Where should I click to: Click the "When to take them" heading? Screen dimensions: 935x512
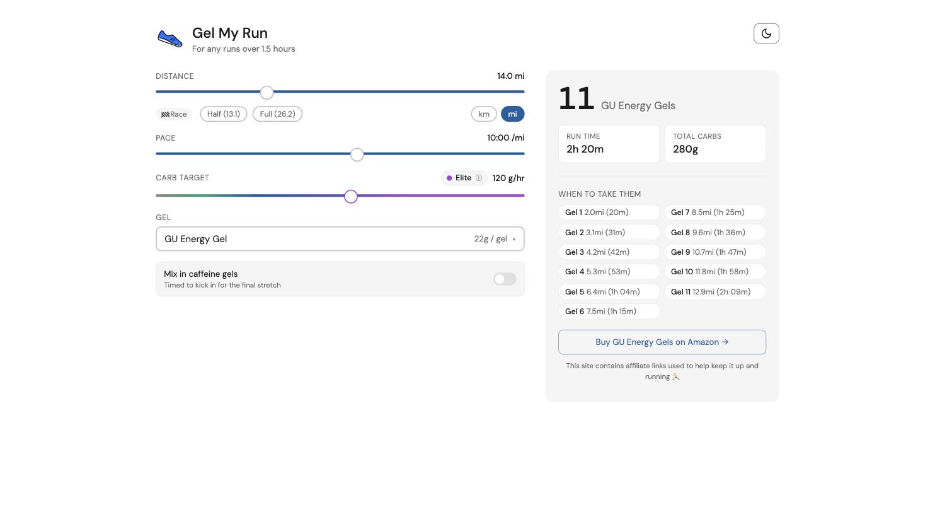tap(600, 194)
